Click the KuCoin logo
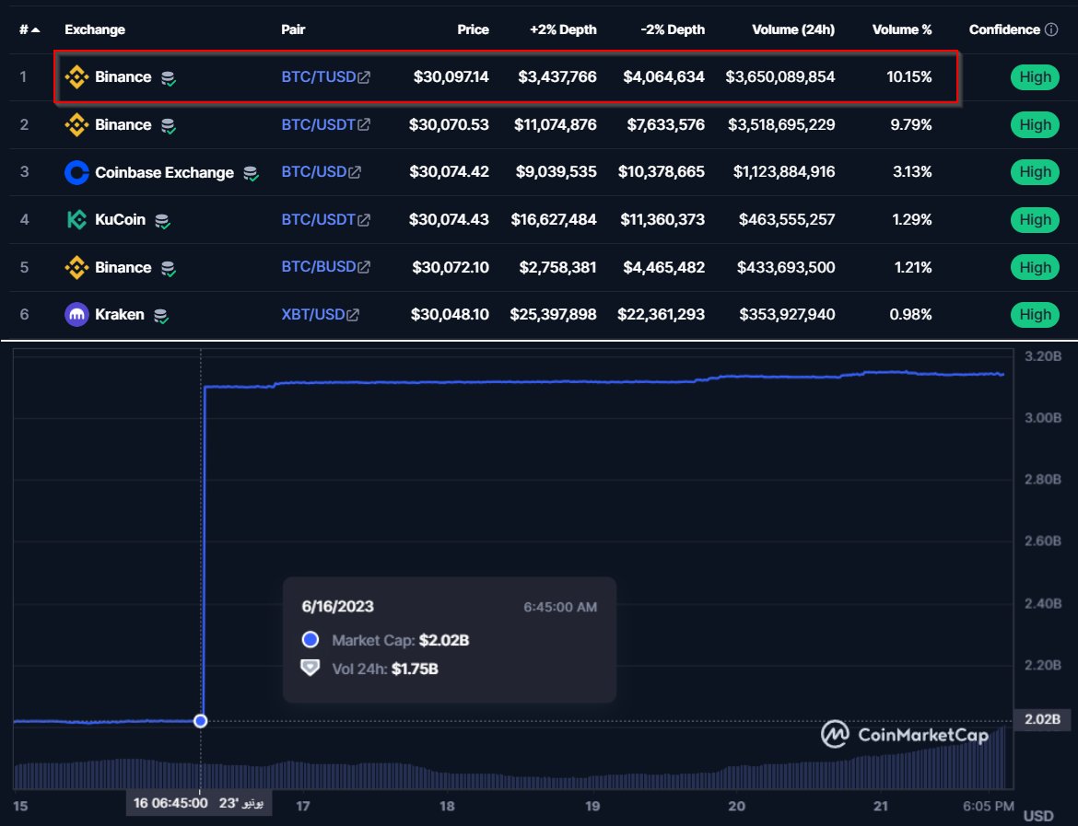 click(x=76, y=220)
